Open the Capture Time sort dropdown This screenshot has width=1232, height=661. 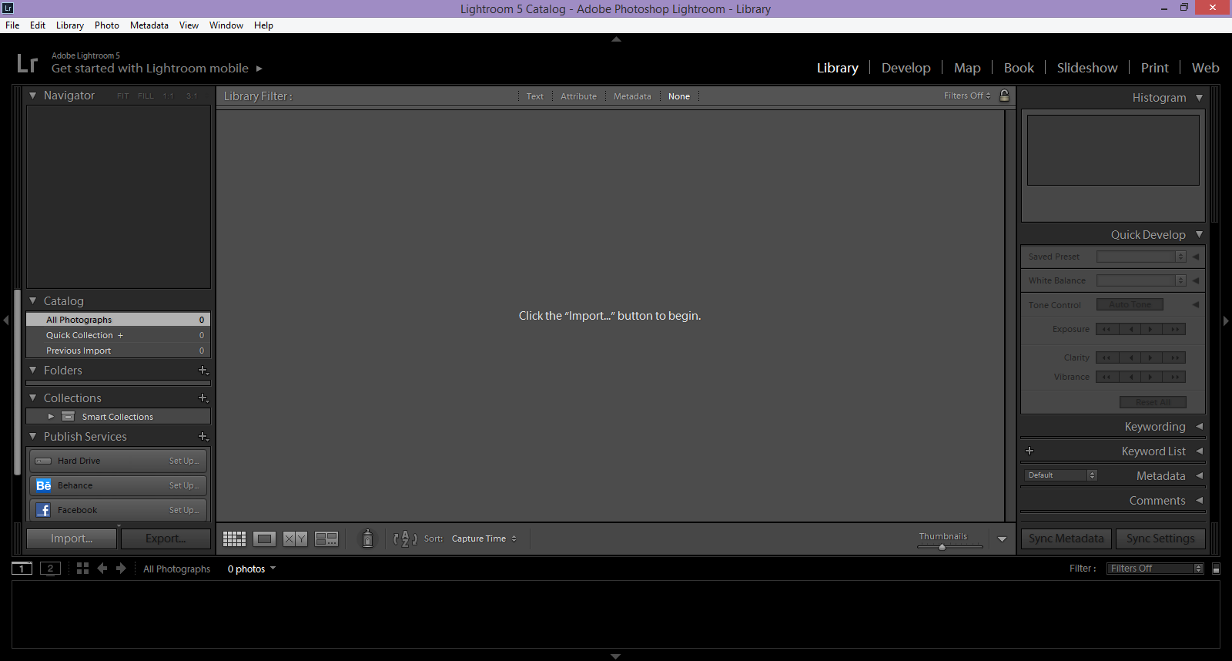[484, 539]
